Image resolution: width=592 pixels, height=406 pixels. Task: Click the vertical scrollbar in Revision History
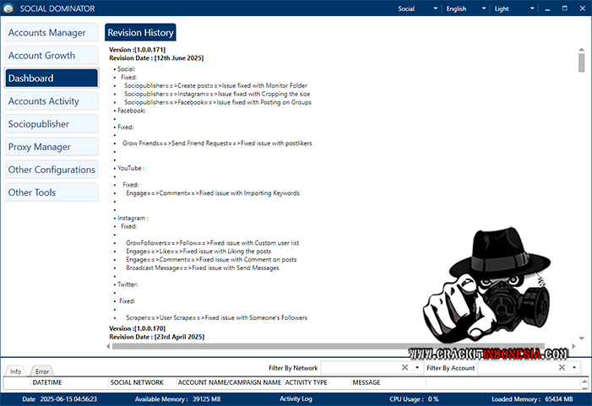point(581,64)
